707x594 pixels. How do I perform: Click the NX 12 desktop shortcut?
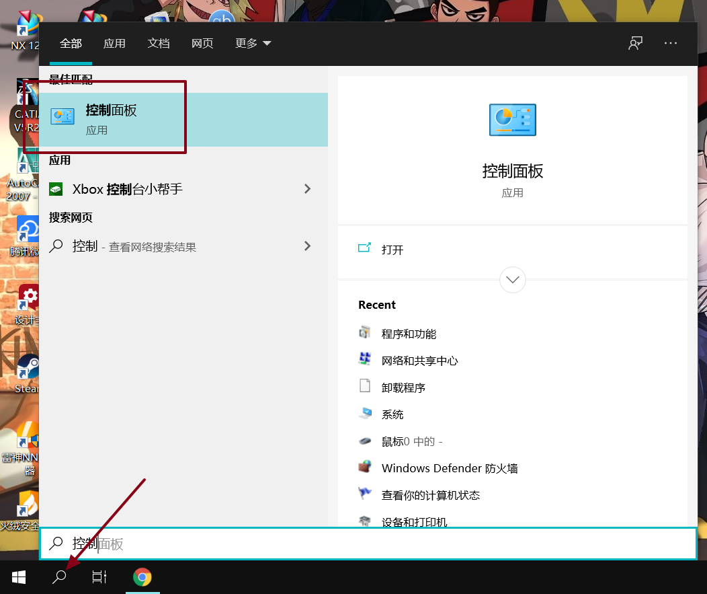[26, 31]
